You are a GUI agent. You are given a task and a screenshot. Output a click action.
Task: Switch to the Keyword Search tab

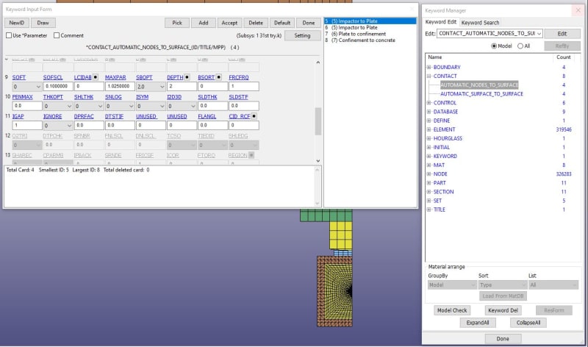click(480, 23)
